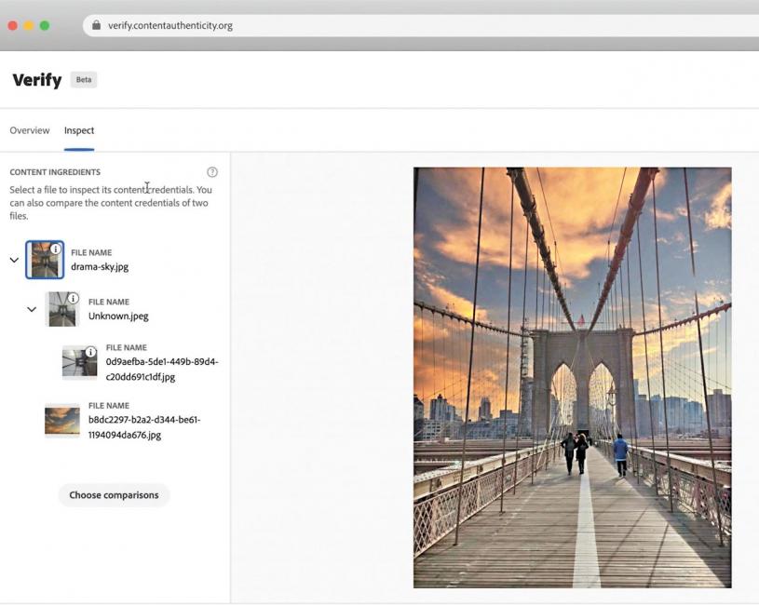This screenshot has height=606, width=759.
Task: Switch to the Overview tab
Action: [30, 130]
